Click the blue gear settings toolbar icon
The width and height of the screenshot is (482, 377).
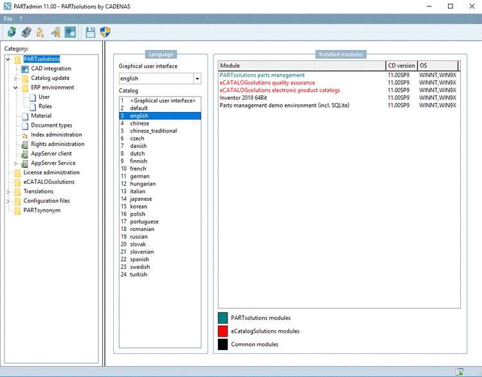[x=69, y=32]
